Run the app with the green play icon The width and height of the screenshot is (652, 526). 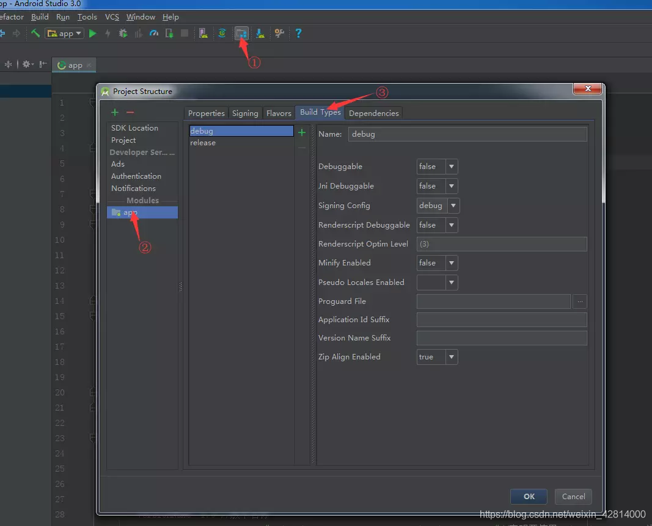coord(92,33)
